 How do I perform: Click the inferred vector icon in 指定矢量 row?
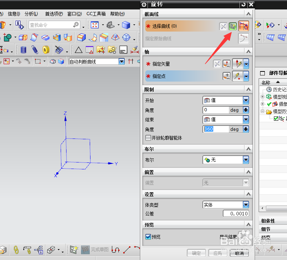point(238,64)
